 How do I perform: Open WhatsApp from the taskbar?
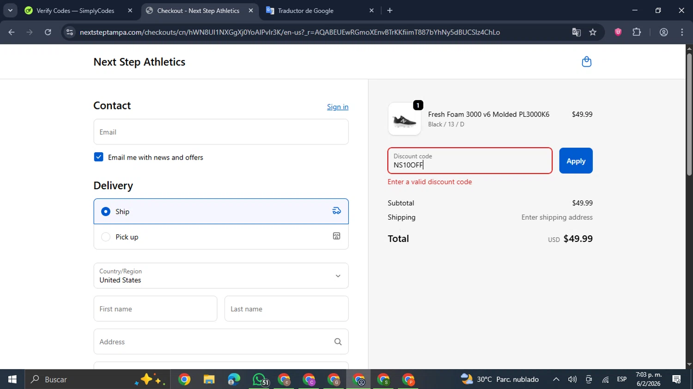(x=259, y=379)
